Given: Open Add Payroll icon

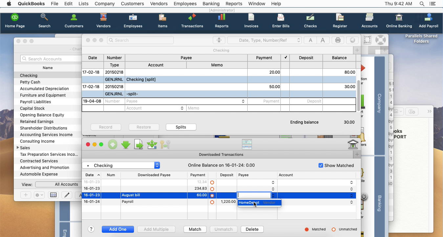Looking at the screenshot, I should point(429,21).
